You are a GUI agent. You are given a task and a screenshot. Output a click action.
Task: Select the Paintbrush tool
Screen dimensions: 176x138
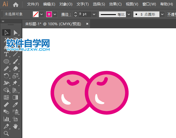coord(15,61)
